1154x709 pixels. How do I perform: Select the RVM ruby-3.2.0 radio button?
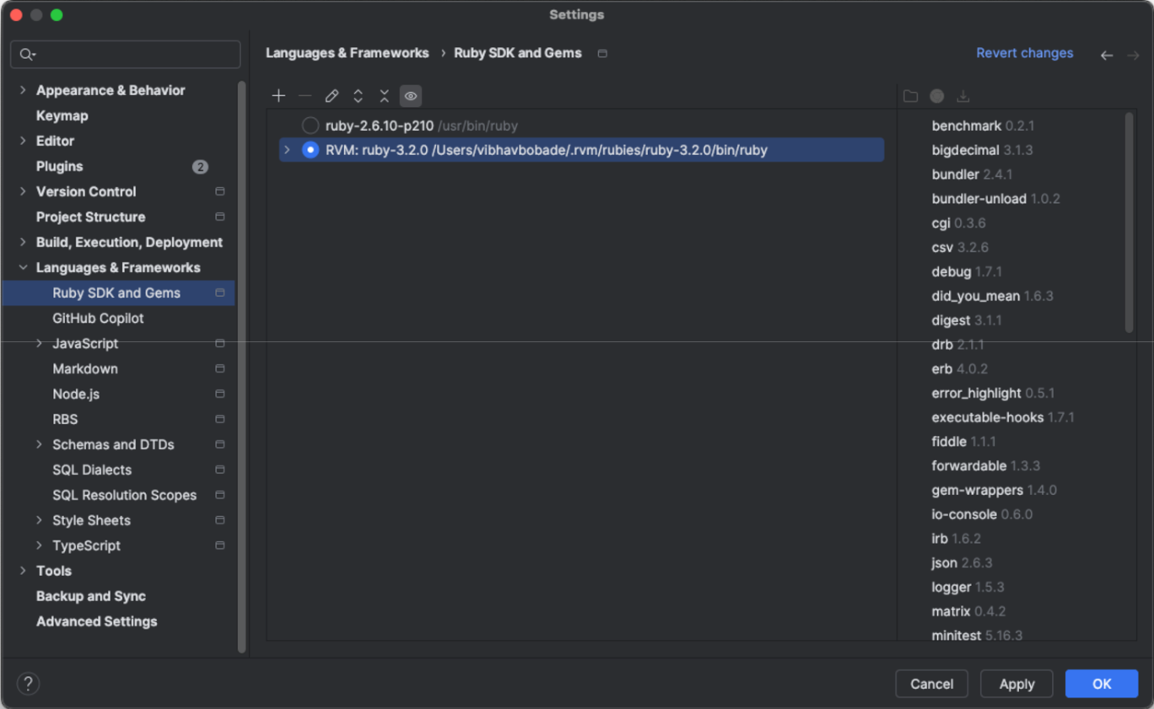(310, 150)
